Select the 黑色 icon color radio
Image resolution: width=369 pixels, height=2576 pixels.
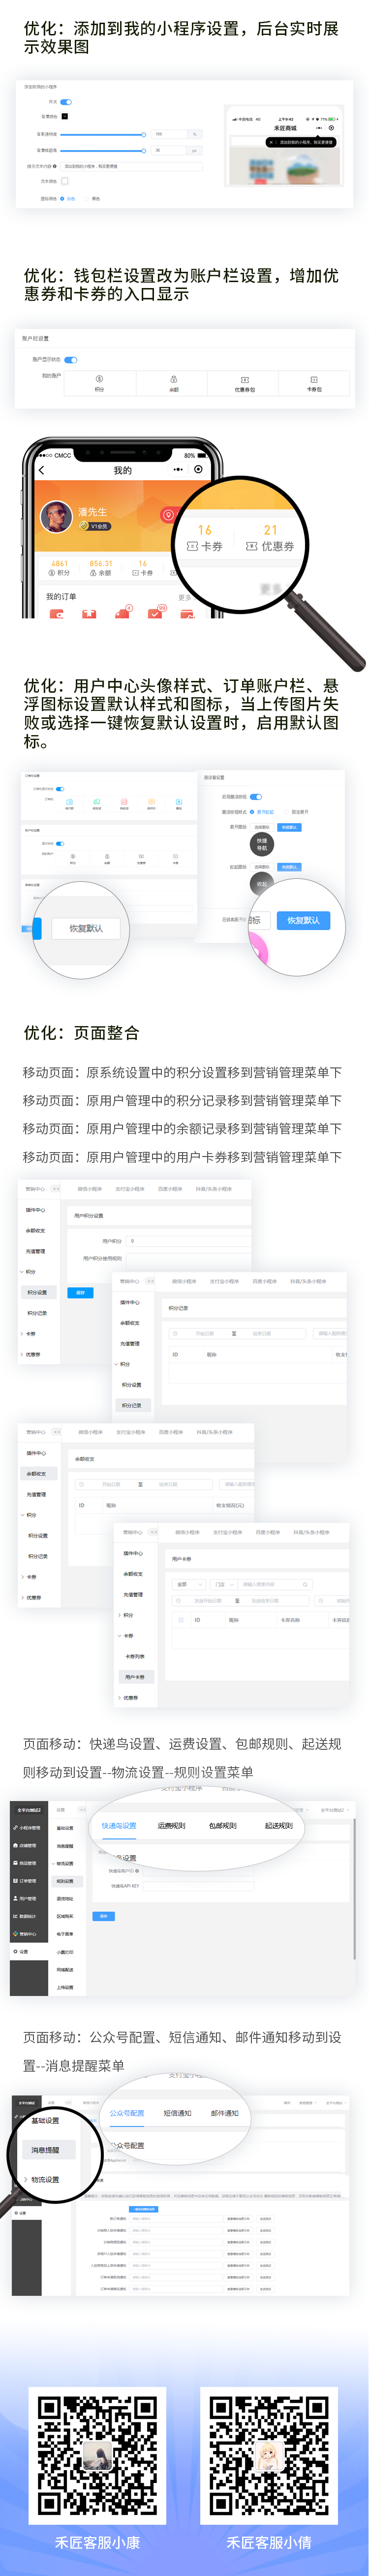[92, 198]
